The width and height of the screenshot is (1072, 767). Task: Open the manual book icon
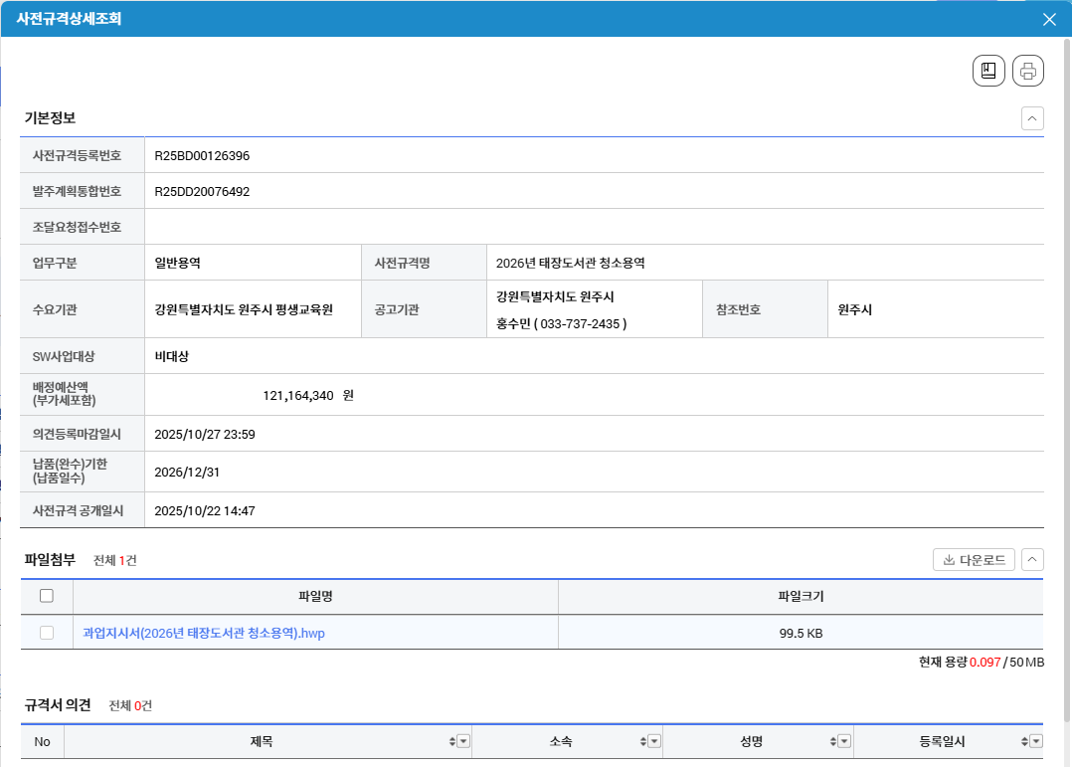point(988,71)
